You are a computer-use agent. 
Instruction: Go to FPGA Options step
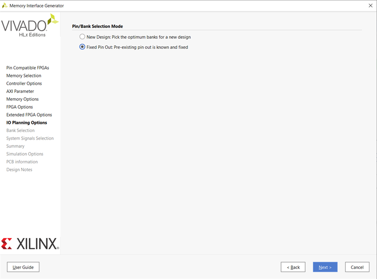coord(19,107)
